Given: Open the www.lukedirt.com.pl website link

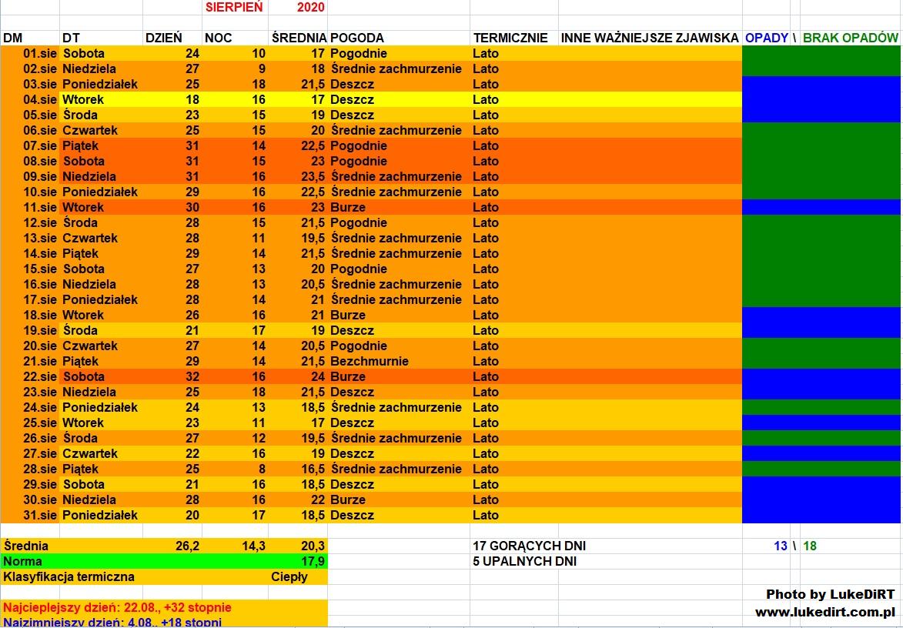Looking at the screenshot, I should coord(824,613).
